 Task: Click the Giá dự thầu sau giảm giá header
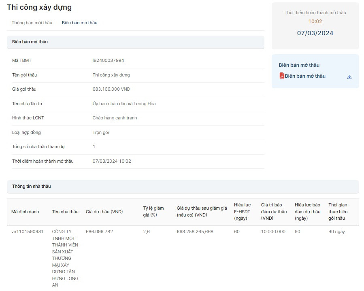[202, 211]
